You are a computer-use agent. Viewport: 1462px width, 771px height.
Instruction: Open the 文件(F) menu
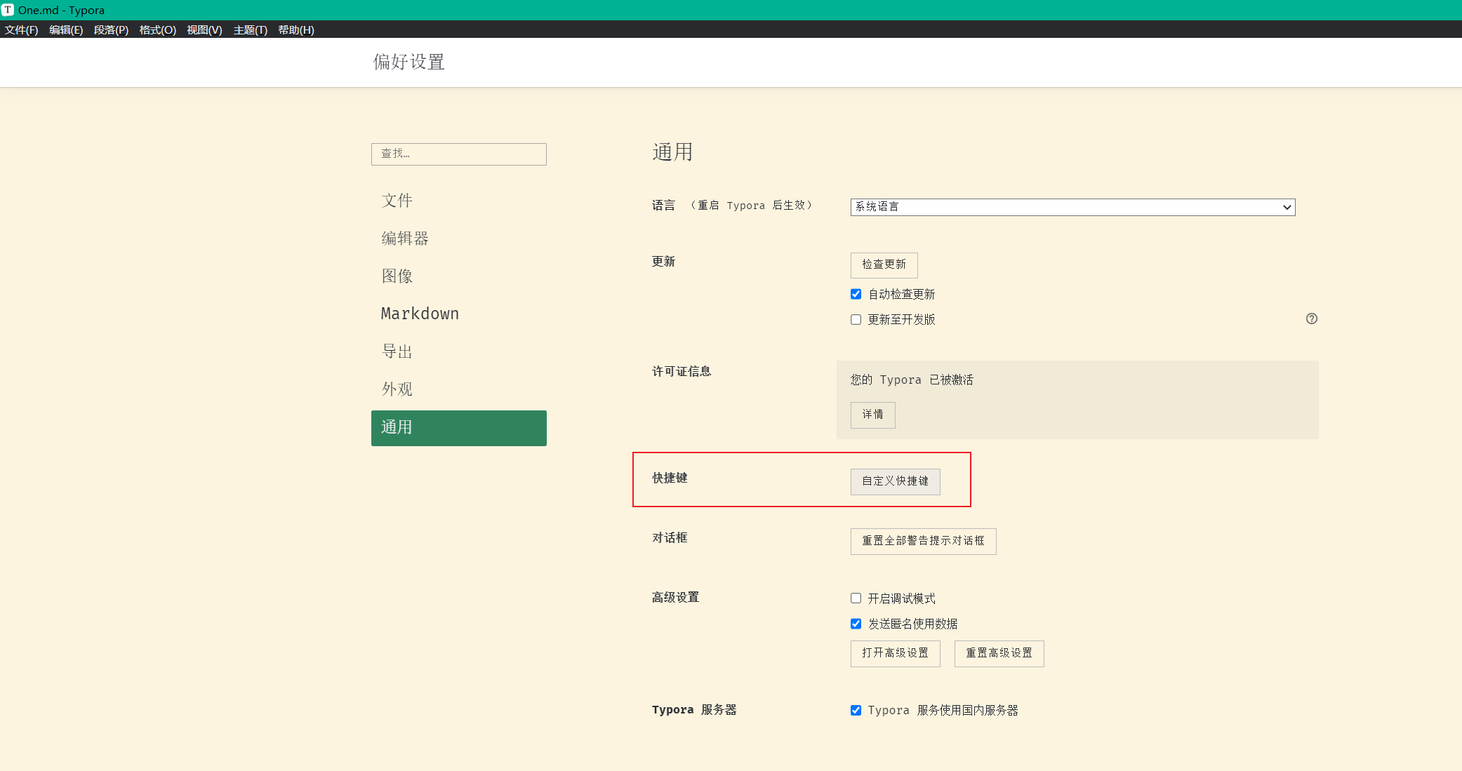click(21, 29)
